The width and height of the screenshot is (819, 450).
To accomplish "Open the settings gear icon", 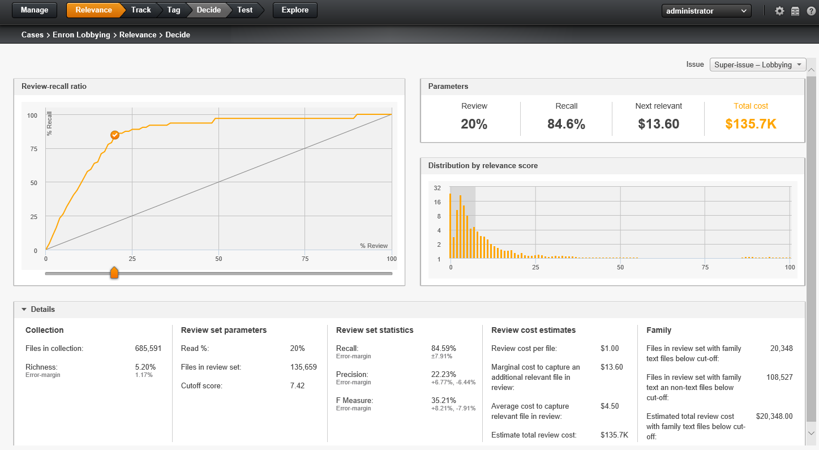I will [779, 11].
